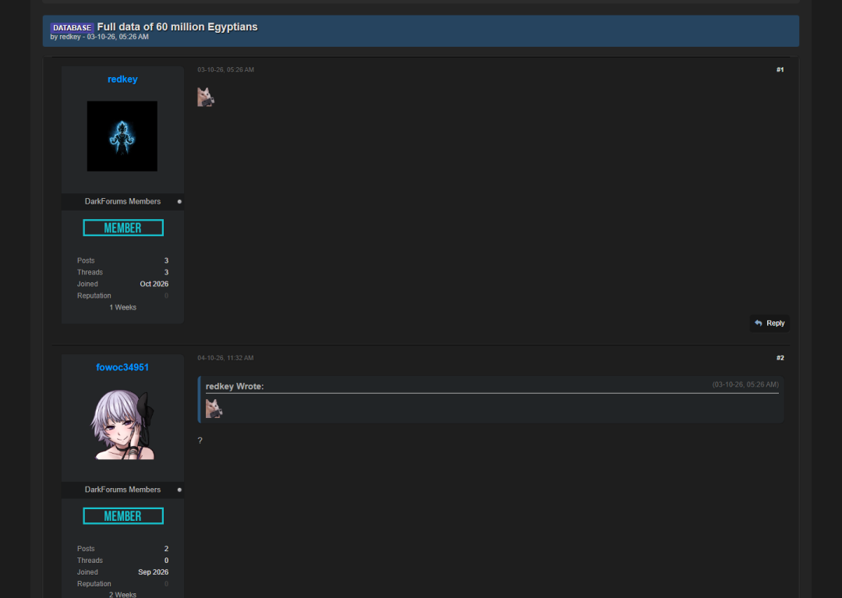Open redkey's profile from username link
Viewport: 842px width, 598px height.
122,80
